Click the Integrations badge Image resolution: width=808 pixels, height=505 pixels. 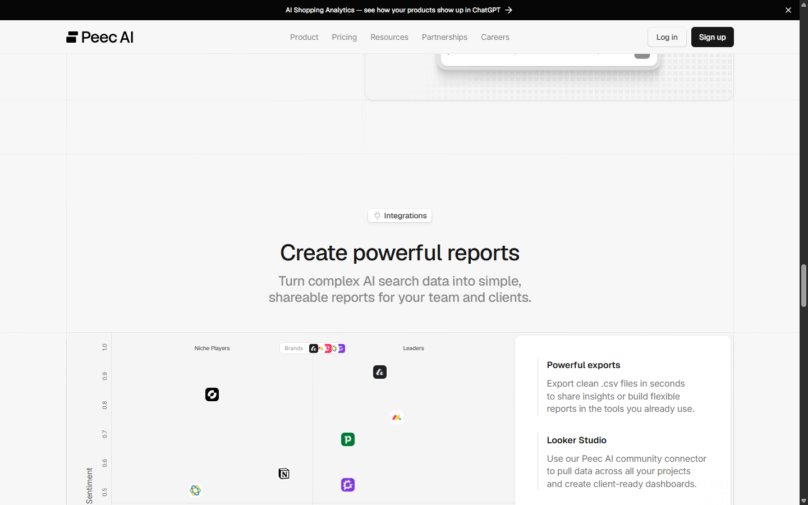click(x=400, y=215)
